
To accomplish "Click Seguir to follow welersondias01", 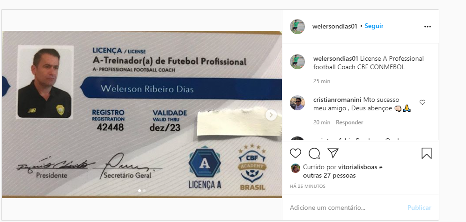I will [374, 26].
